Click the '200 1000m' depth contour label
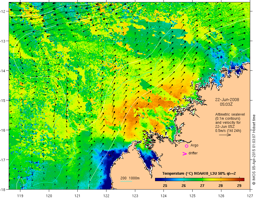The width and height of the screenshot is (256, 198). point(130,178)
